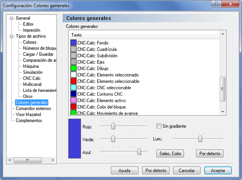The width and height of the screenshot is (242, 180).
Task: Select CNC-Calc: Ejes list entry
Action: click(x=91, y=62)
